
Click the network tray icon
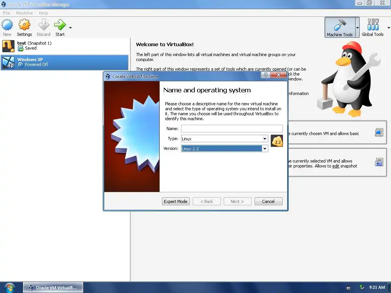[x=362, y=287]
